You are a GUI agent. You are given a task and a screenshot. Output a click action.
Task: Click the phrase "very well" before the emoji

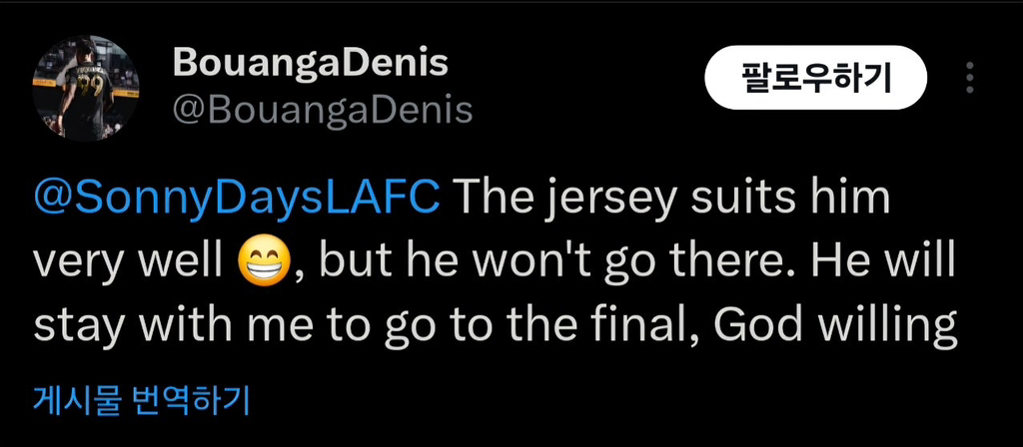[128, 262]
